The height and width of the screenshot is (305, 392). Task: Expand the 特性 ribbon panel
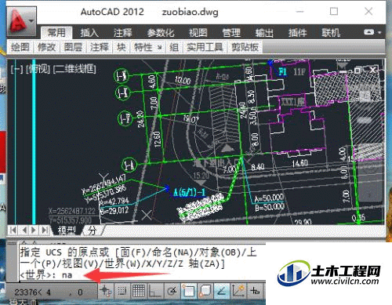coord(147,47)
